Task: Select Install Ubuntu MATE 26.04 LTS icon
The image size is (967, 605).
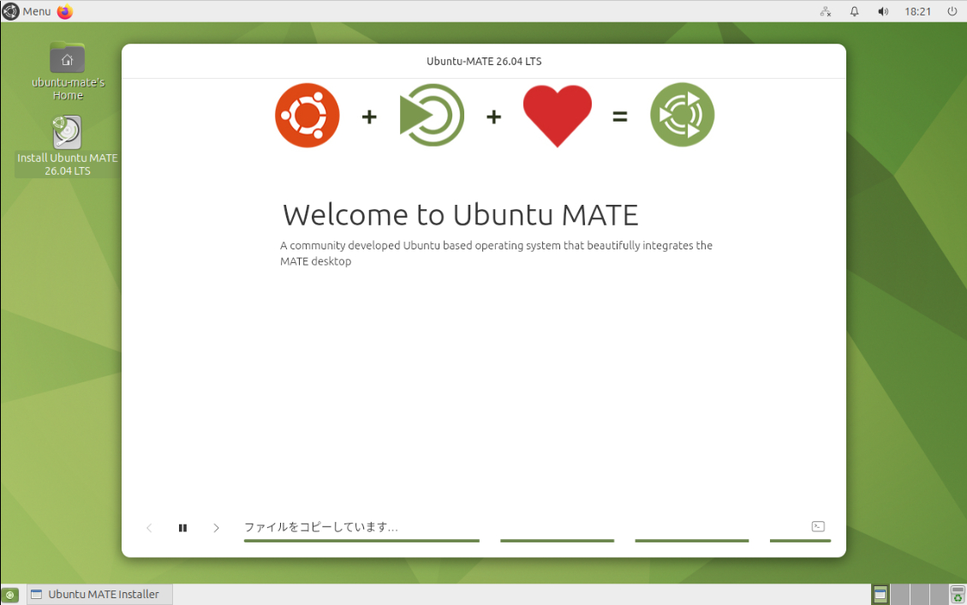Action: point(67,134)
